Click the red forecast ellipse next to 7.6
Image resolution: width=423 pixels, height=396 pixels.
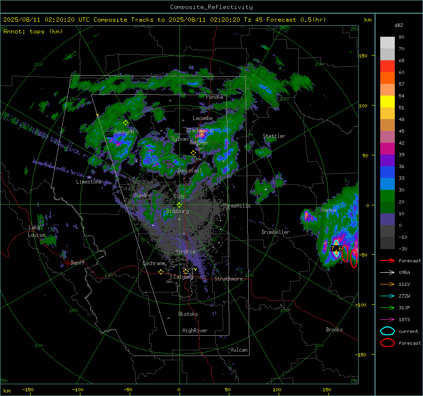pos(345,253)
